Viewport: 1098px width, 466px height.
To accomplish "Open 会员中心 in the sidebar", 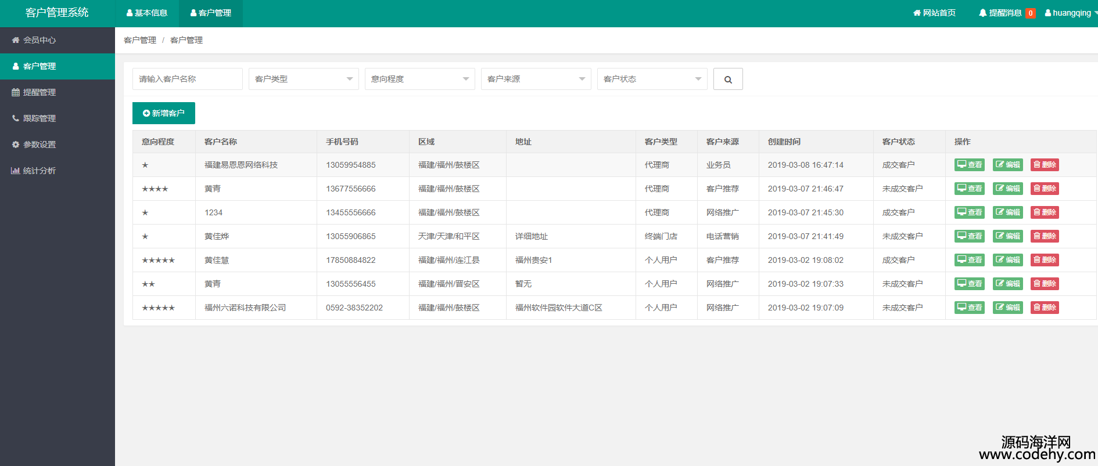I will (57, 40).
